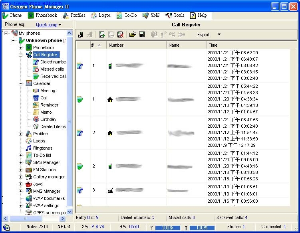Sort by the Name column header
Viewport: 300px width, 233px height.
187,45
